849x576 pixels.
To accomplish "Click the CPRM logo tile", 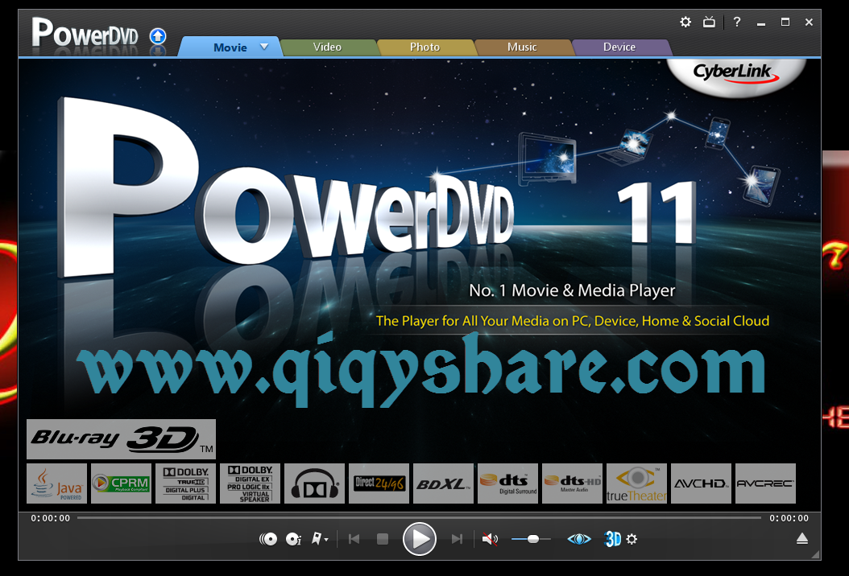I will 122,483.
